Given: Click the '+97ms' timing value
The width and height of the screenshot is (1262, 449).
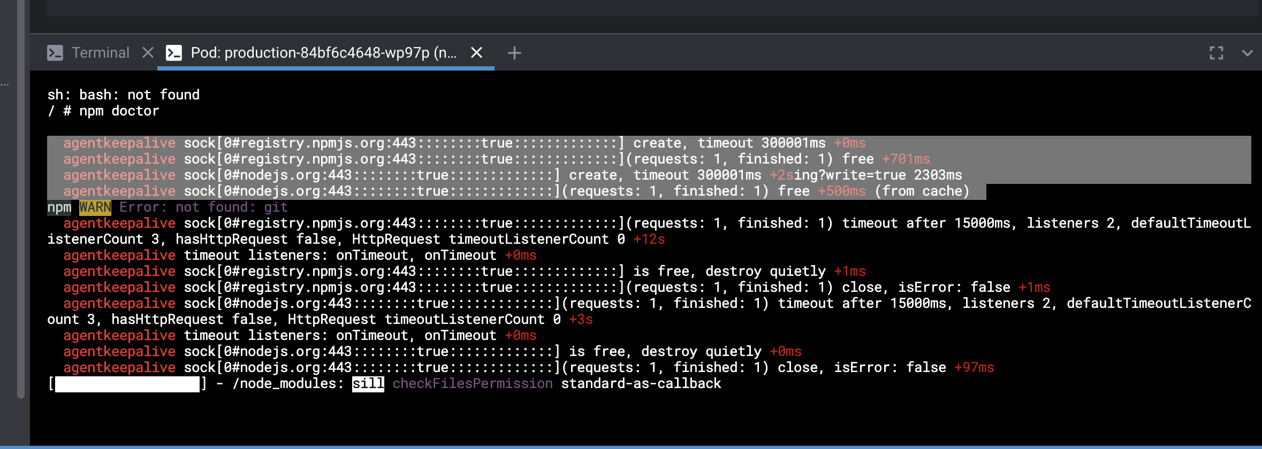Looking at the screenshot, I should click(974, 367).
